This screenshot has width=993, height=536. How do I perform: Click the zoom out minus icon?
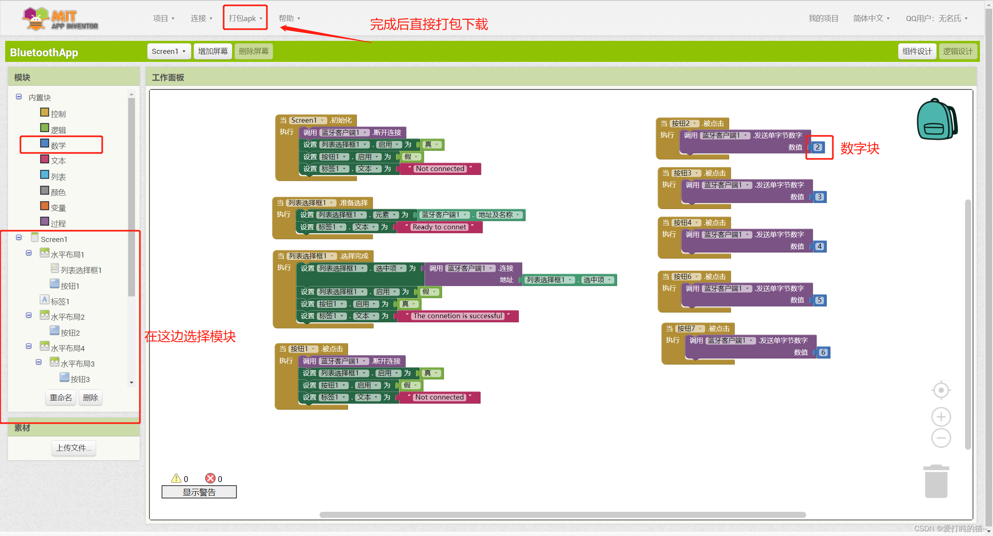(x=941, y=438)
